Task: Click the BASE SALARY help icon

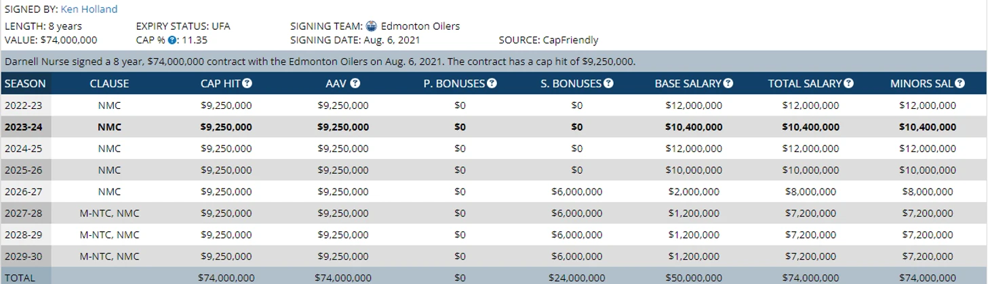Action: (728, 84)
